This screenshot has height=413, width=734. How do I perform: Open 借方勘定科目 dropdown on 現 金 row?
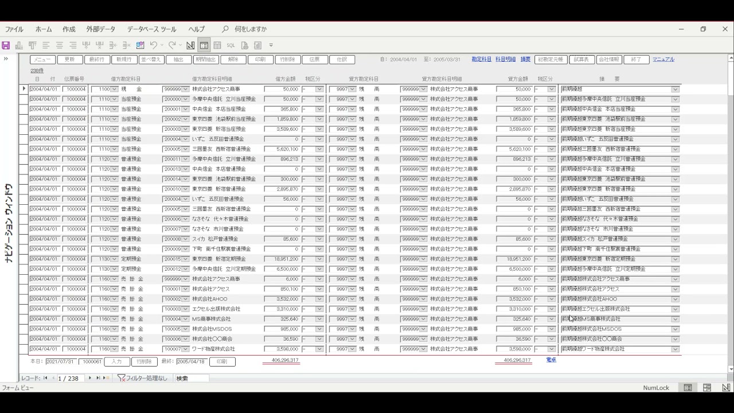tap(114, 89)
